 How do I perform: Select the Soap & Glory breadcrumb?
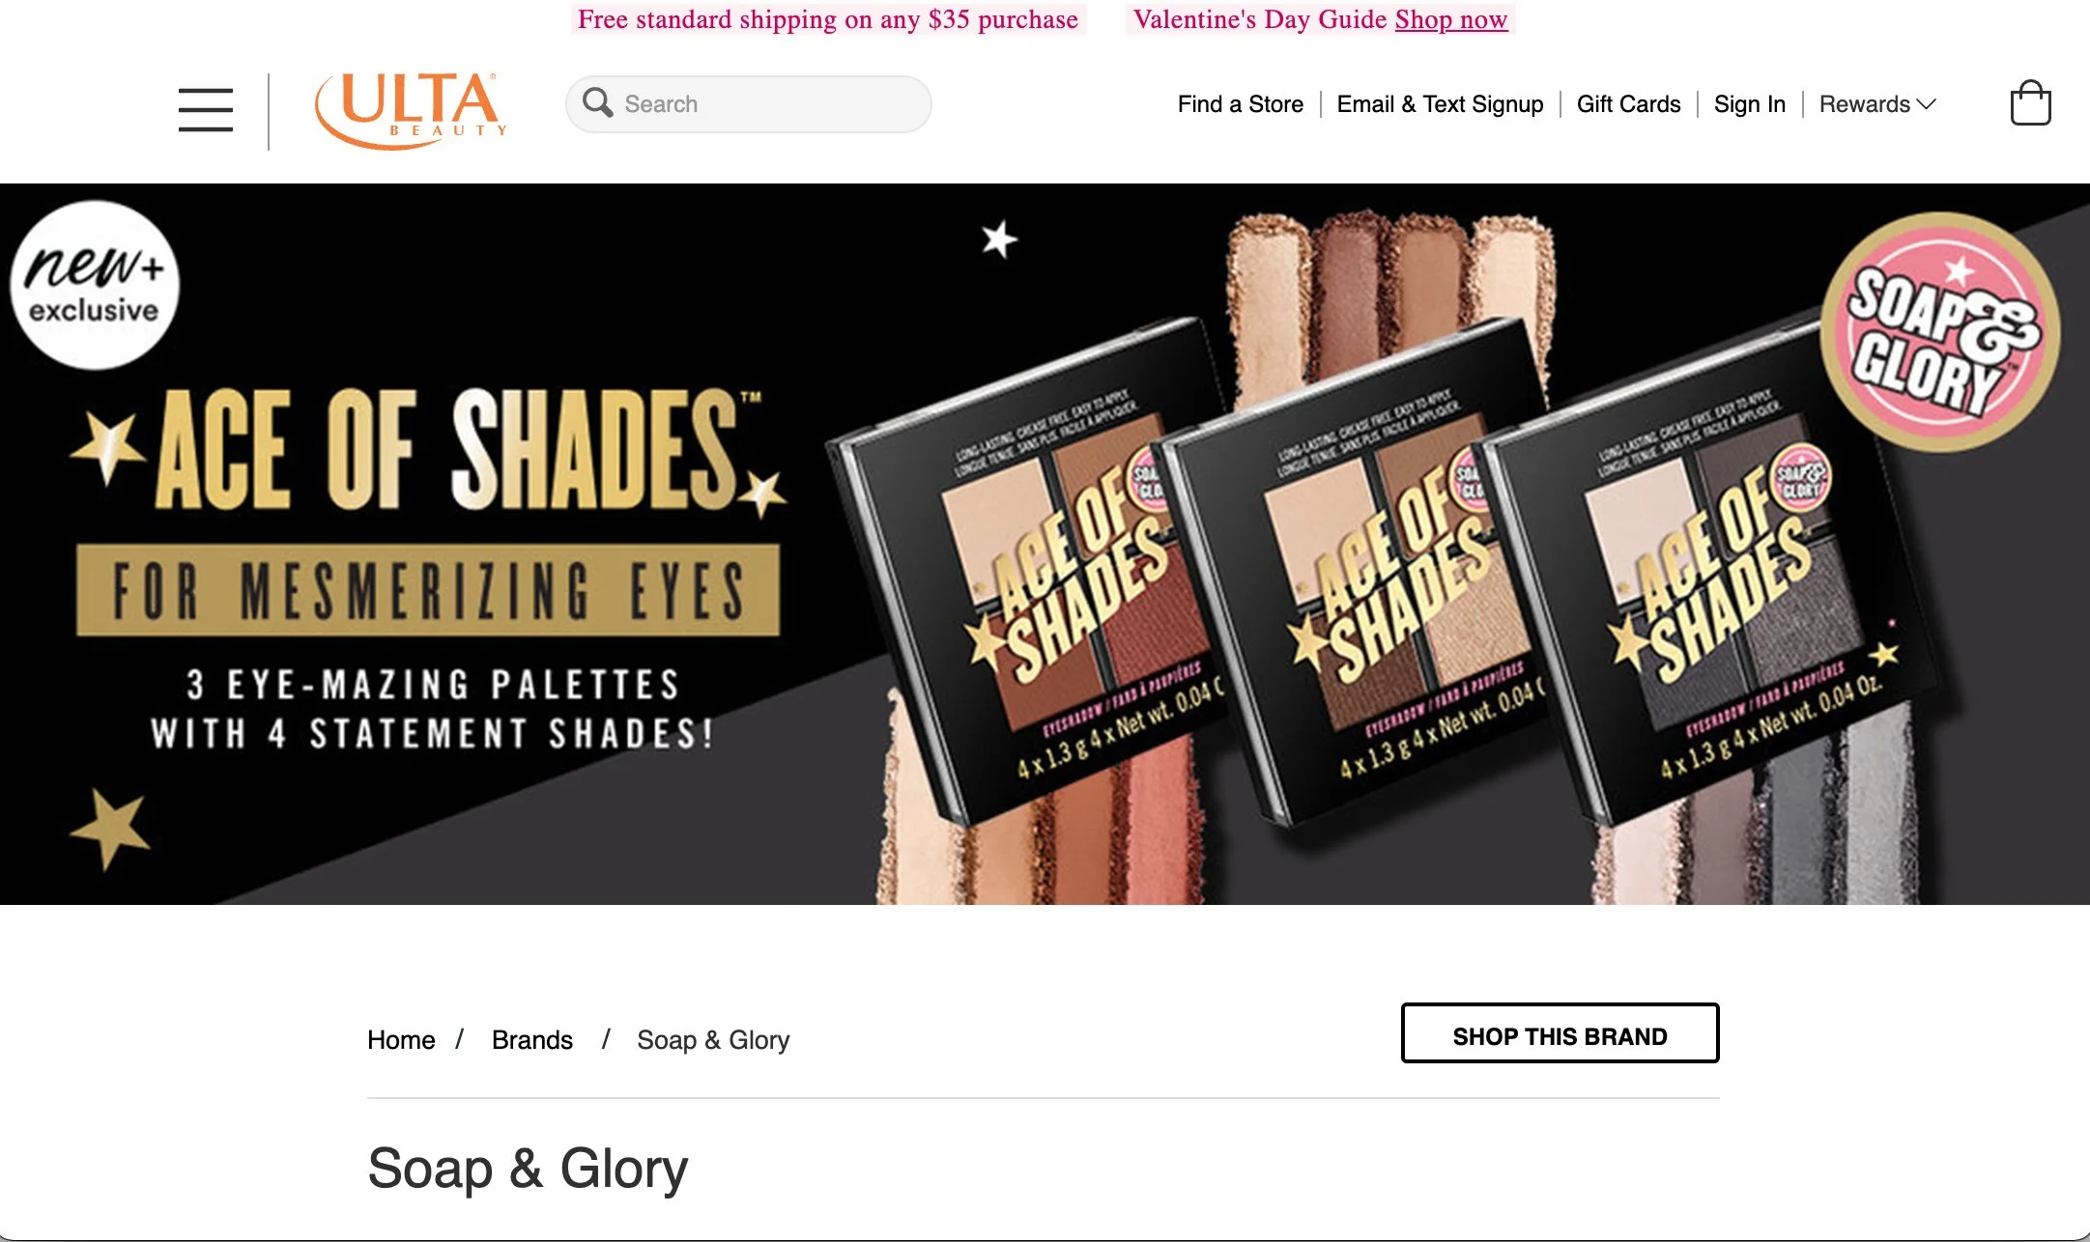point(713,1040)
